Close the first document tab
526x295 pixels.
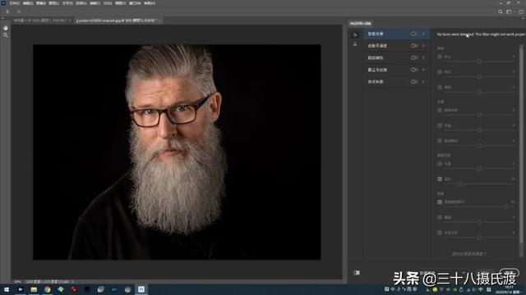(69, 20)
